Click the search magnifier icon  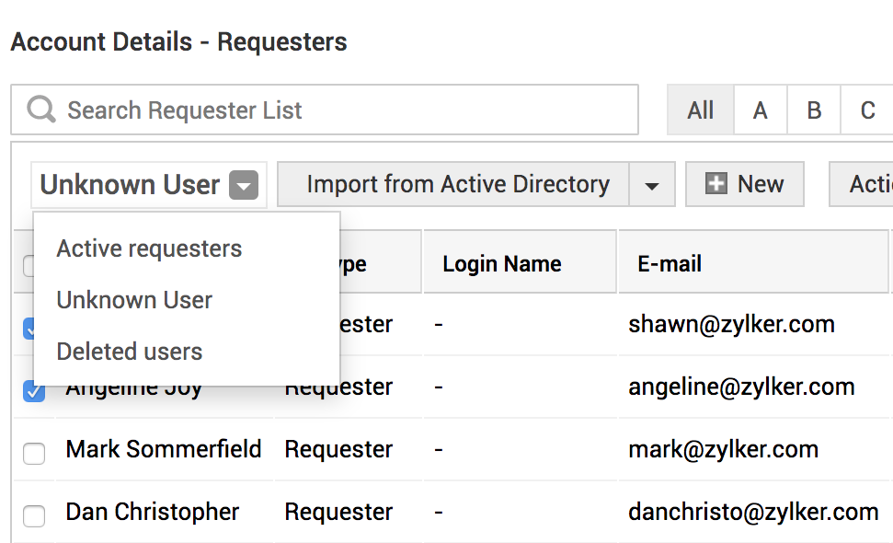[x=41, y=110]
